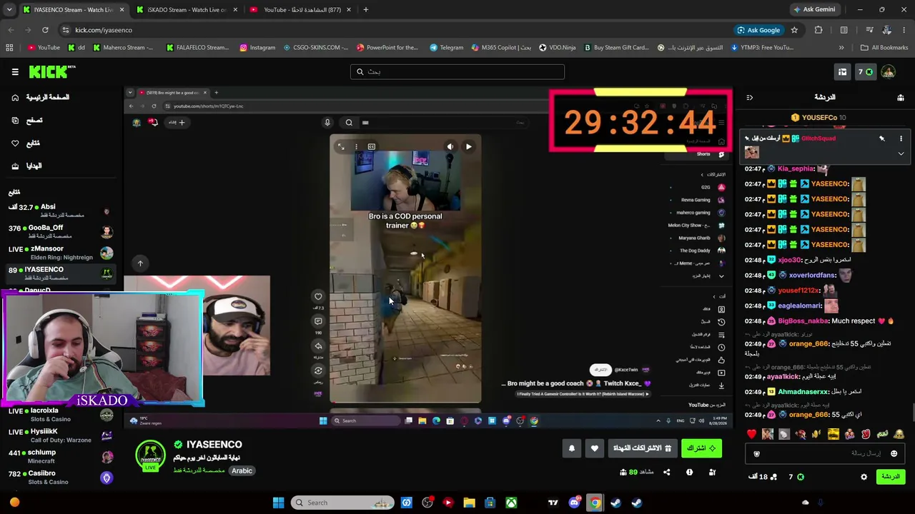Open Casiibro channel in sidebar
This screenshot has width=915, height=514.
(61, 478)
